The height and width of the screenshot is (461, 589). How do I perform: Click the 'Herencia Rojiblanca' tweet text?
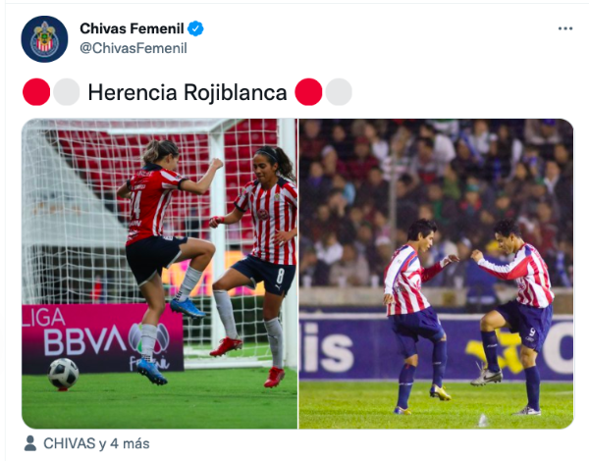coord(187,92)
